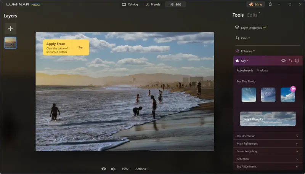Choose the first suggested sky thumbnail
Screen dimensions: 305x174
tap(249, 95)
